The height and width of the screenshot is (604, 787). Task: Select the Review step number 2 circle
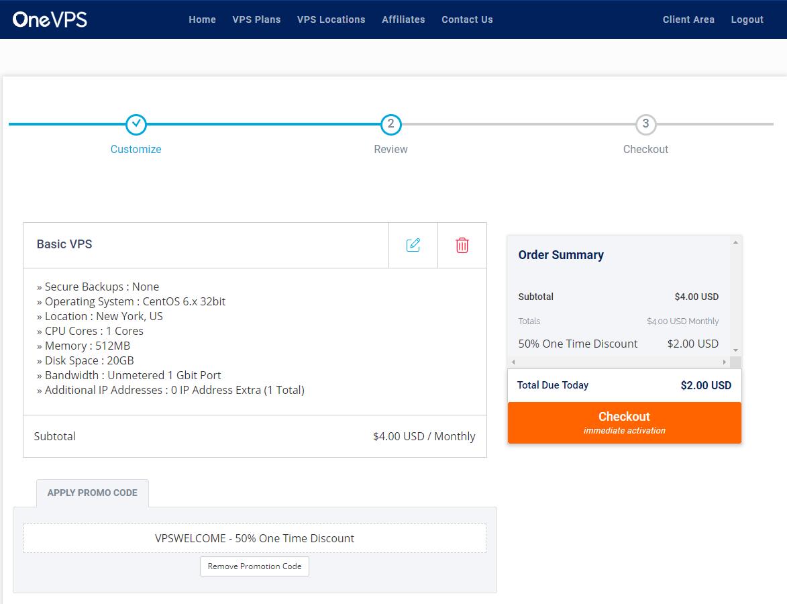[390, 124]
